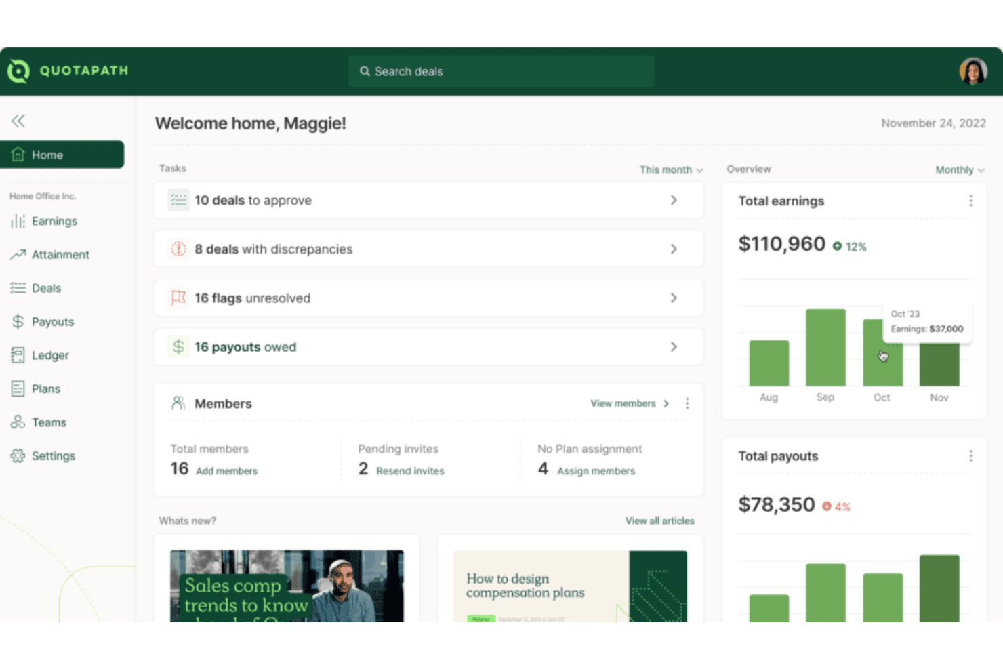Open the user profile avatar
The height and width of the screenshot is (669, 1003).
coord(973,71)
